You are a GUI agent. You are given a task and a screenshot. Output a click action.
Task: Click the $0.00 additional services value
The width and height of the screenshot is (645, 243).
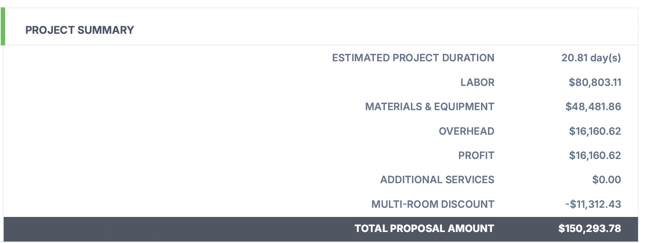click(606, 180)
